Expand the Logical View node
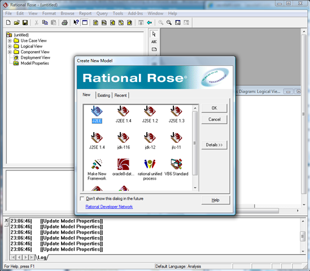310x271 pixels. [10, 46]
